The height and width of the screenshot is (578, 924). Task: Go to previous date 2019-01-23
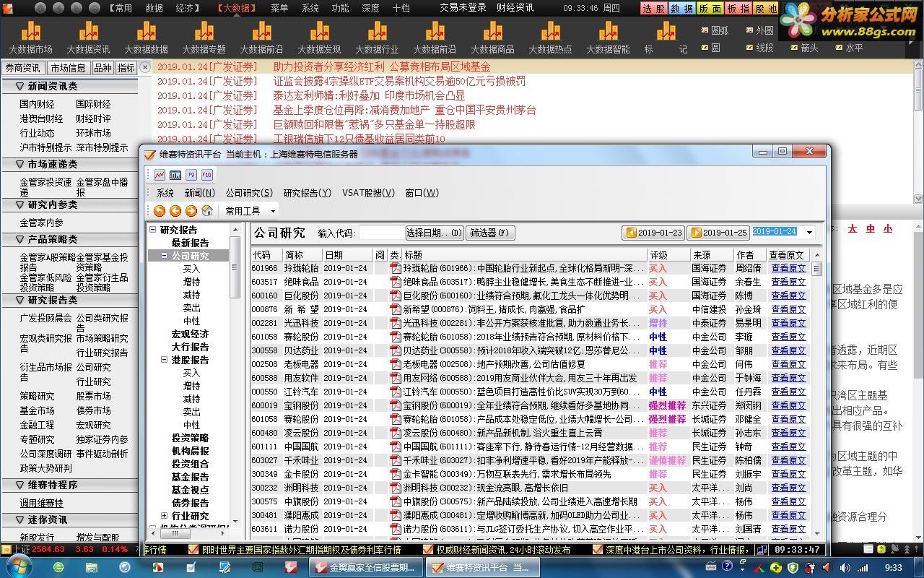point(654,233)
